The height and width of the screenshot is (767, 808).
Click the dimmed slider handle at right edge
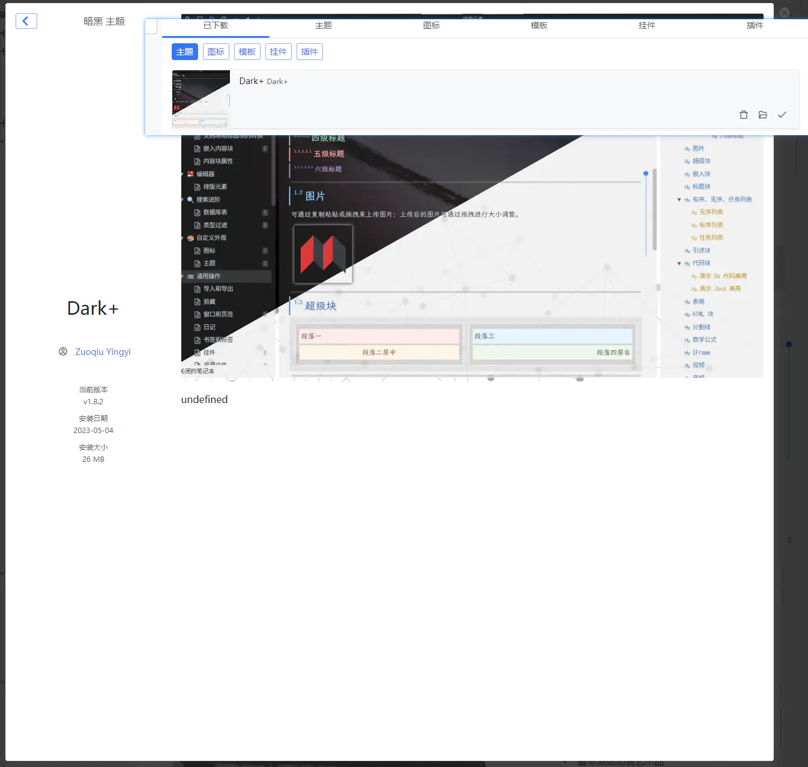coord(789,344)
